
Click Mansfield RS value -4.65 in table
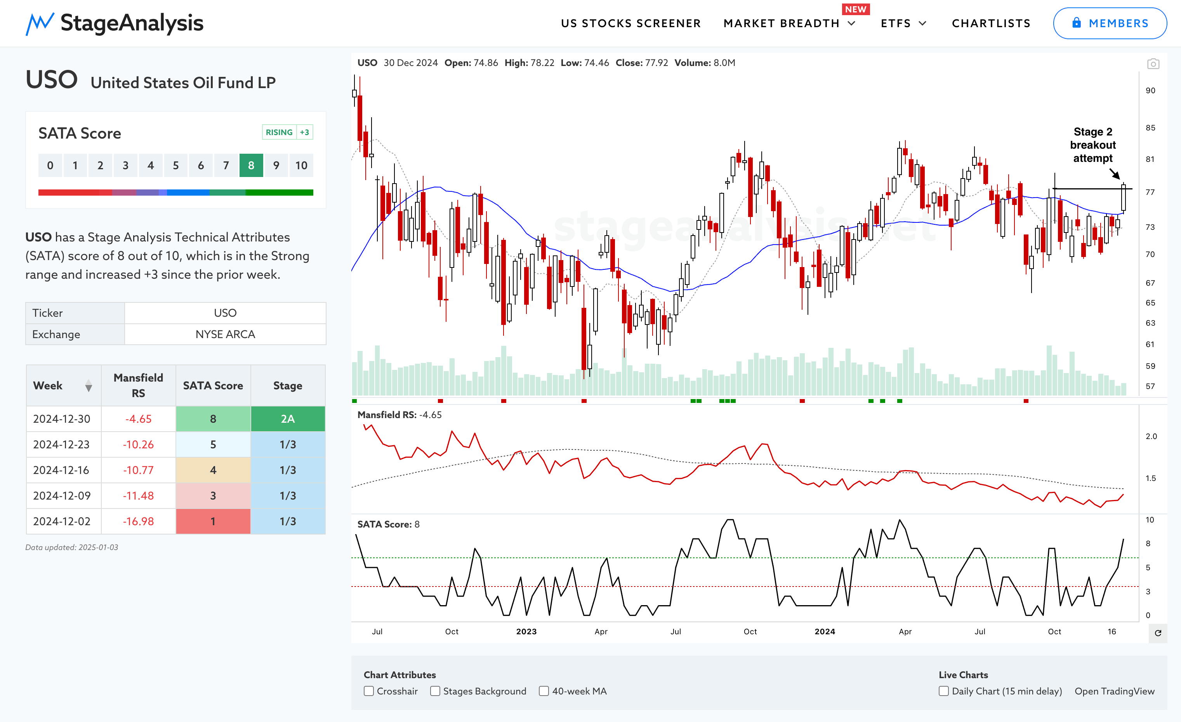click(139, 419)
